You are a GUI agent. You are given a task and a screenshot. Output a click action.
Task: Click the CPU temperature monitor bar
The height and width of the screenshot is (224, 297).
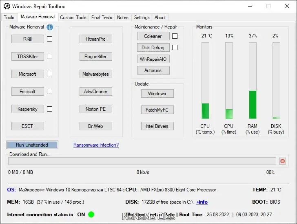click(x=205, y=81)
